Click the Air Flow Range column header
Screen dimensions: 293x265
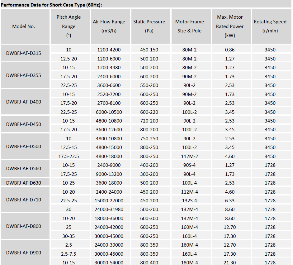point(109,26)
